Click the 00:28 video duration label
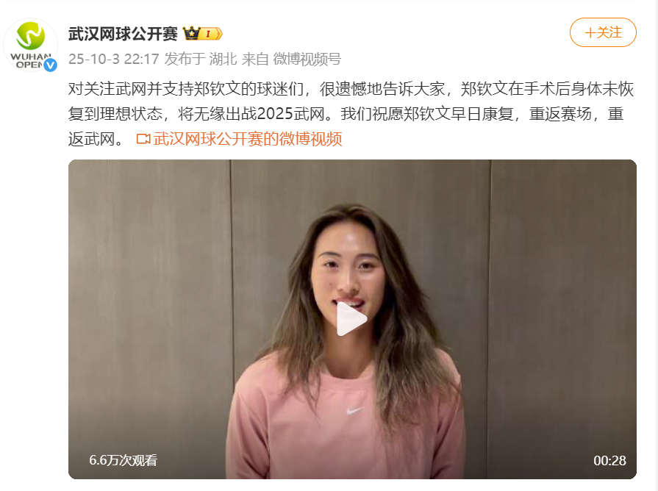This screenshot has height=491, width=658. click(609, 461)
